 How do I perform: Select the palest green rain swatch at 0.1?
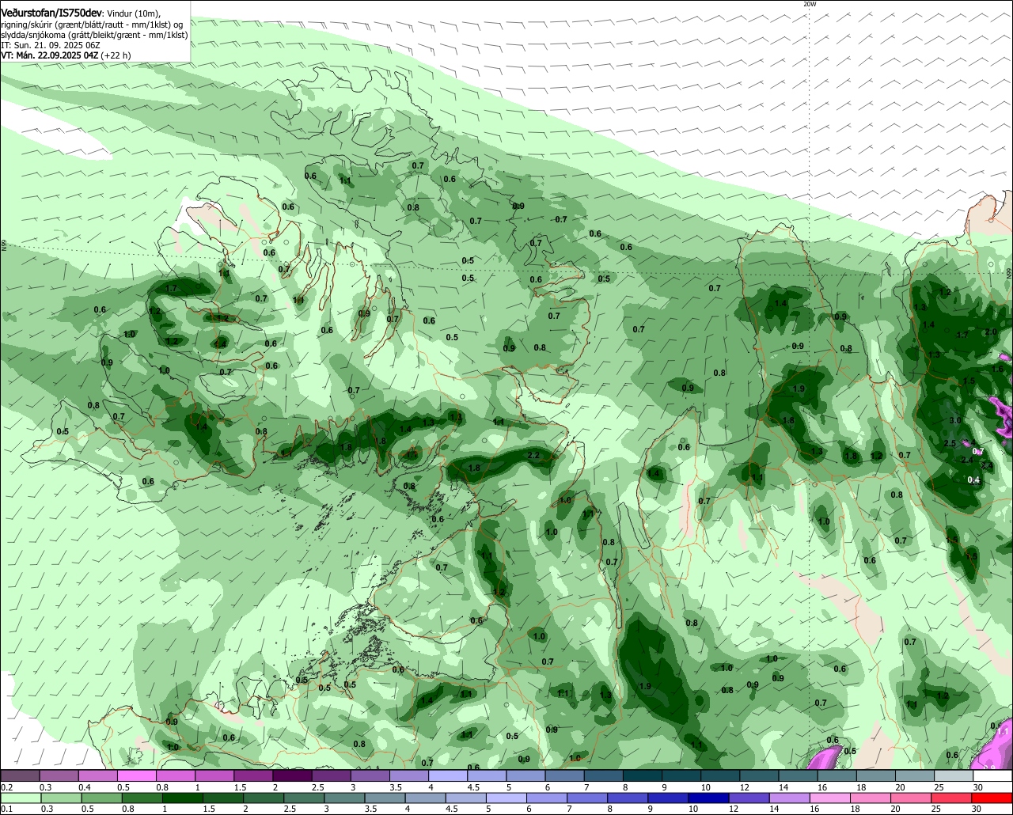[21, 798]
